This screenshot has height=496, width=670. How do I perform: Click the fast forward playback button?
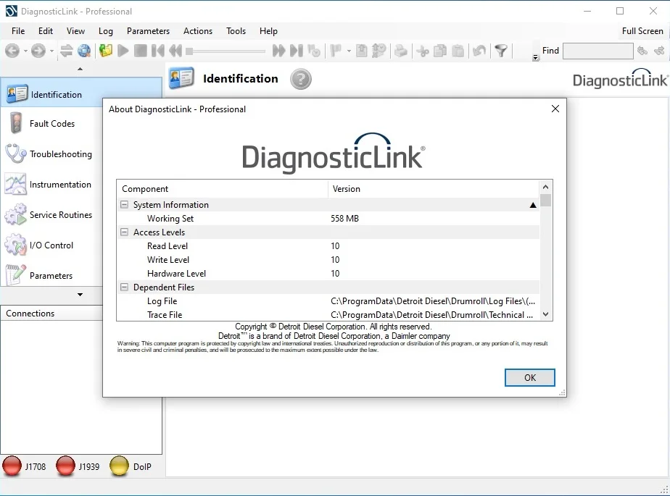click(278, 51)
